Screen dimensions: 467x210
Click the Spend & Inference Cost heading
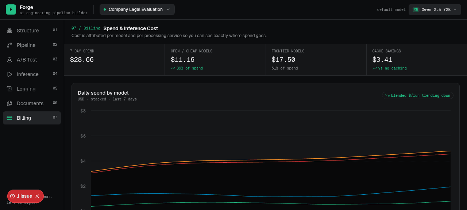[131, 28]
